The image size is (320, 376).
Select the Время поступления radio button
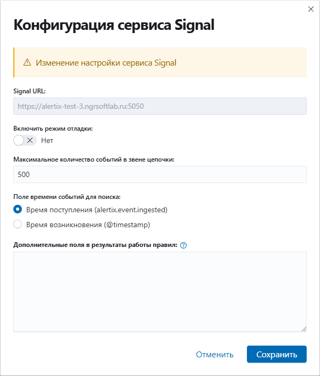[18, 210]
